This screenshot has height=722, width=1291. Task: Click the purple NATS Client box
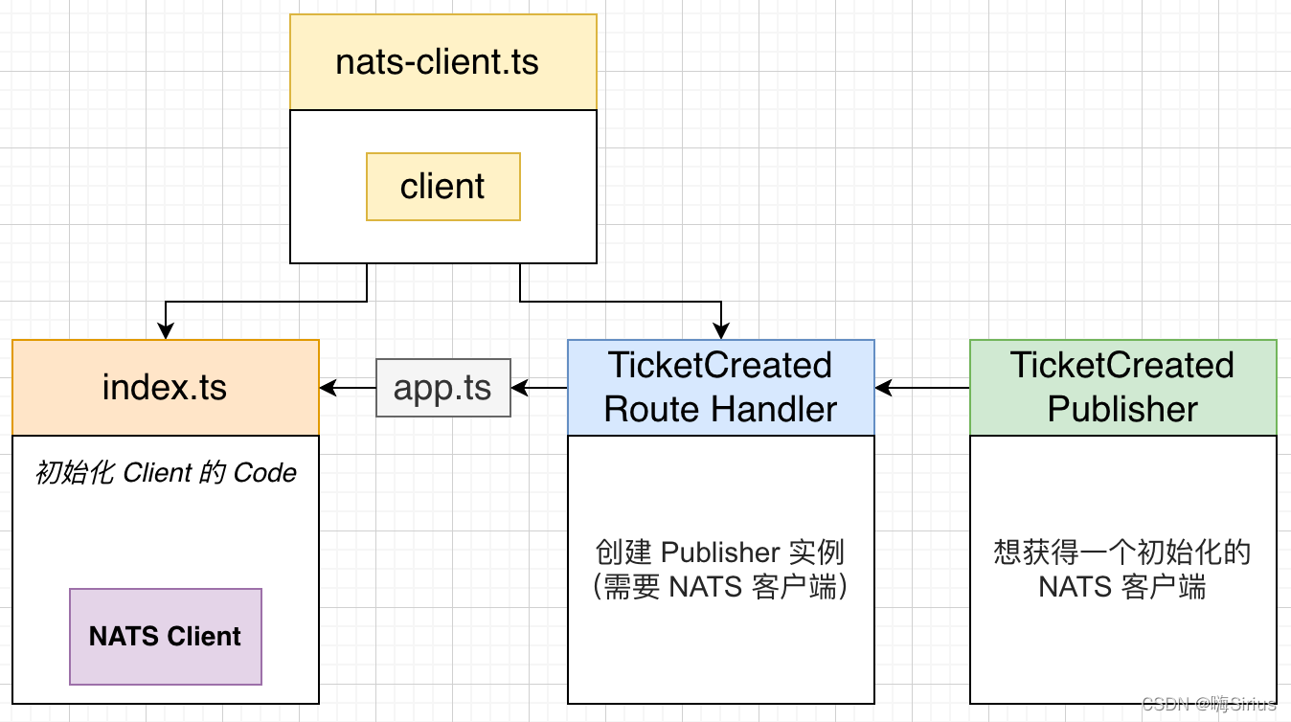point(166,637)
